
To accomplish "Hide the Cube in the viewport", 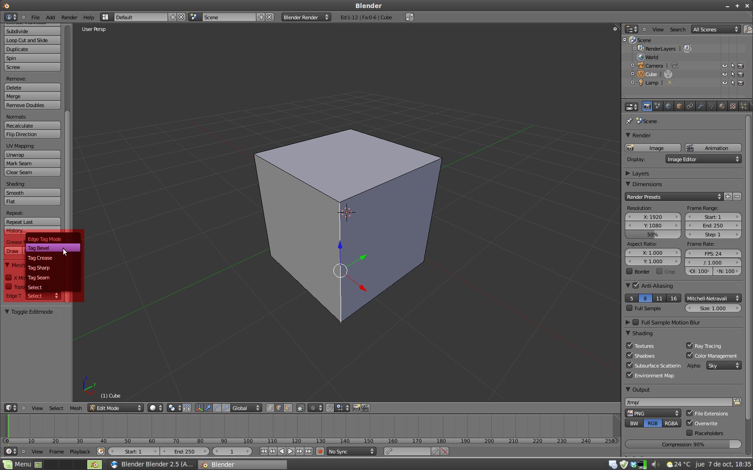I will tap(724, 74).
